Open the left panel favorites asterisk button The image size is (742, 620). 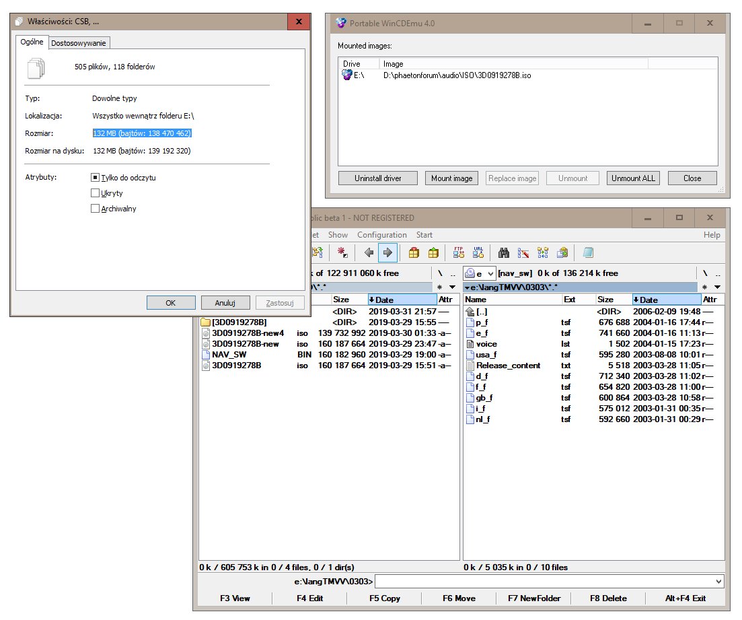[439, 287]
